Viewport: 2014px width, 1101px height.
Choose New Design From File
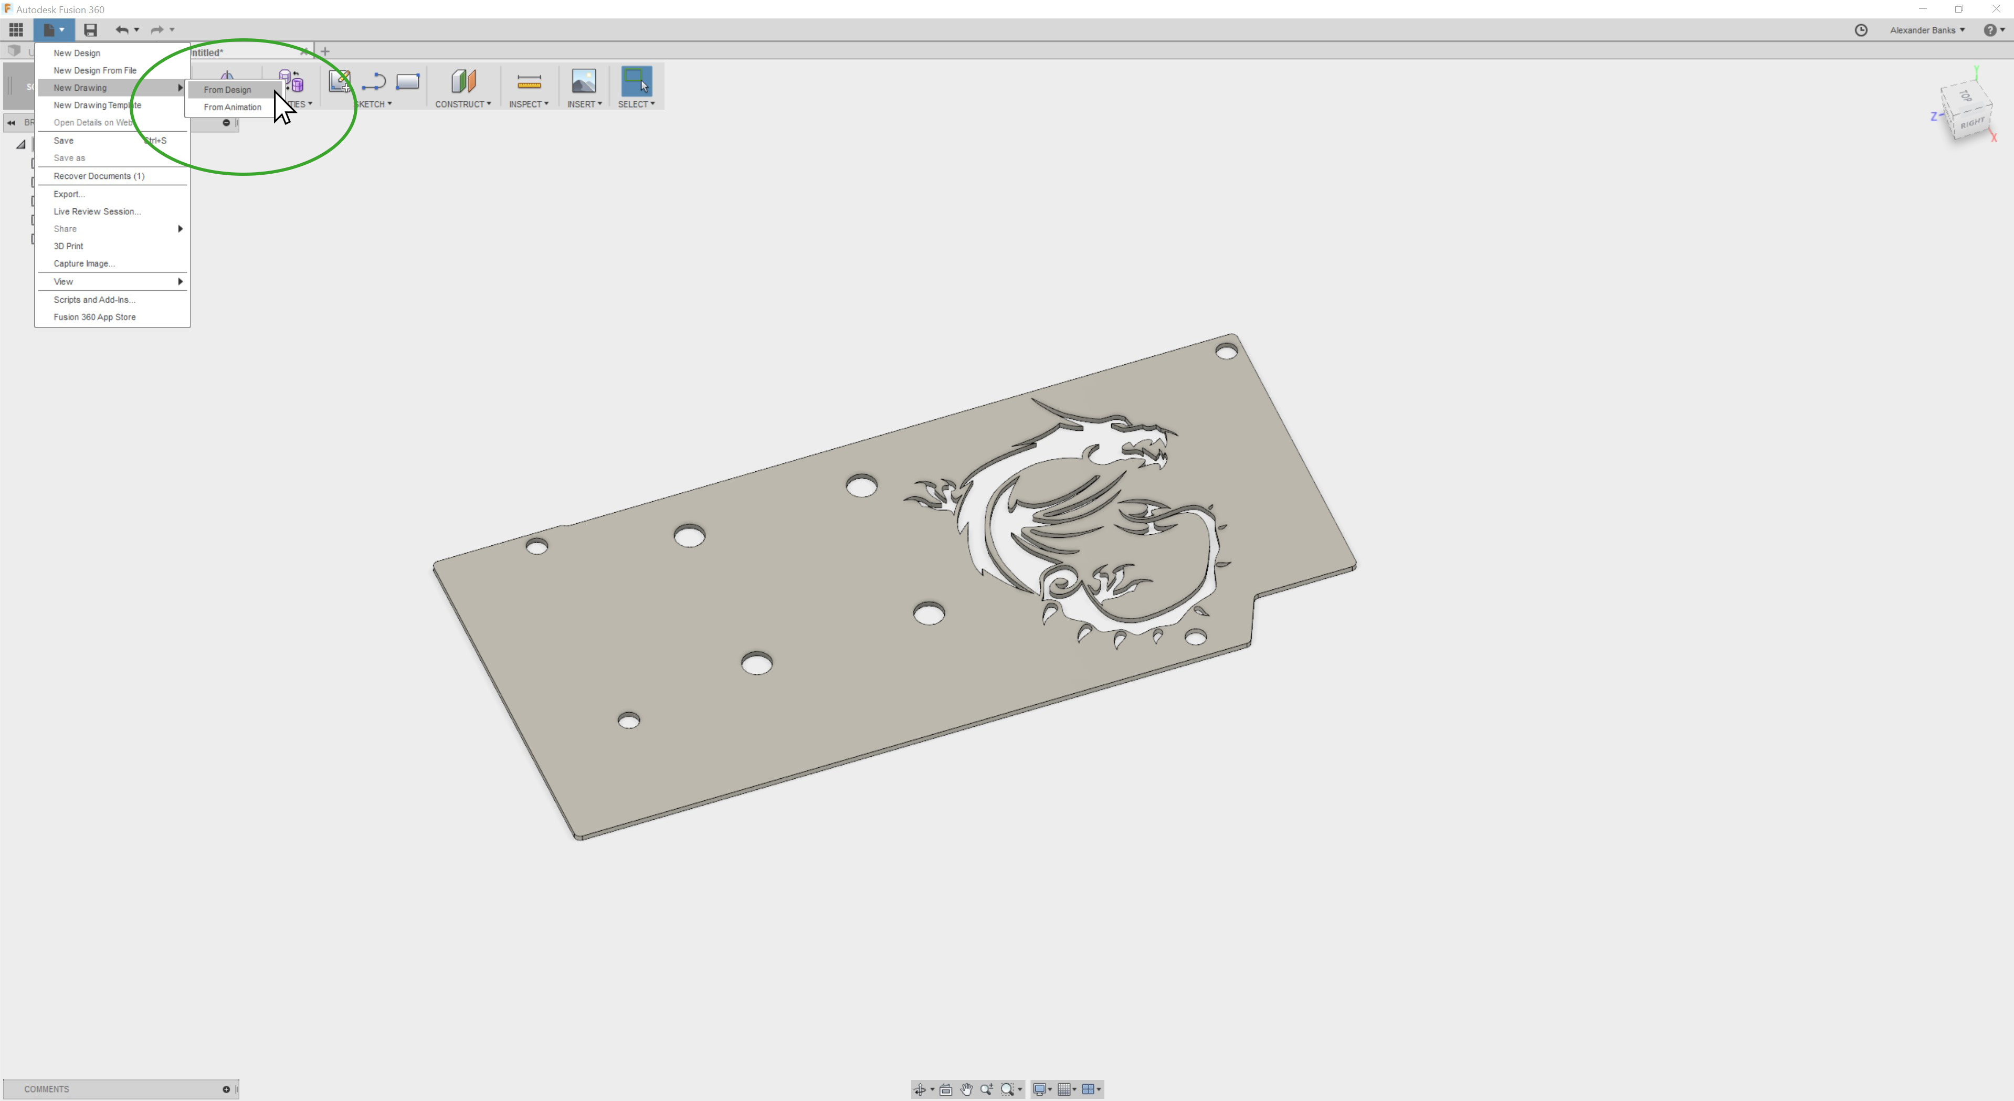112,70
